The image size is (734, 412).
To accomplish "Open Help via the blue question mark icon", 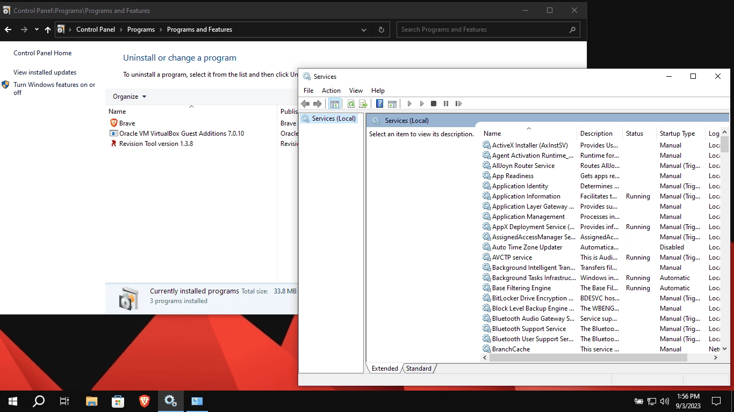I will (x=380, y=104).
